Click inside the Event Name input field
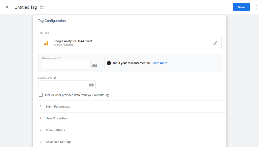The width and height of the screenshot is (259, 147). [62, 85]
